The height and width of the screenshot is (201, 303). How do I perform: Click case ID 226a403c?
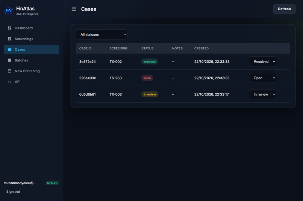click(x=88, y=78)
